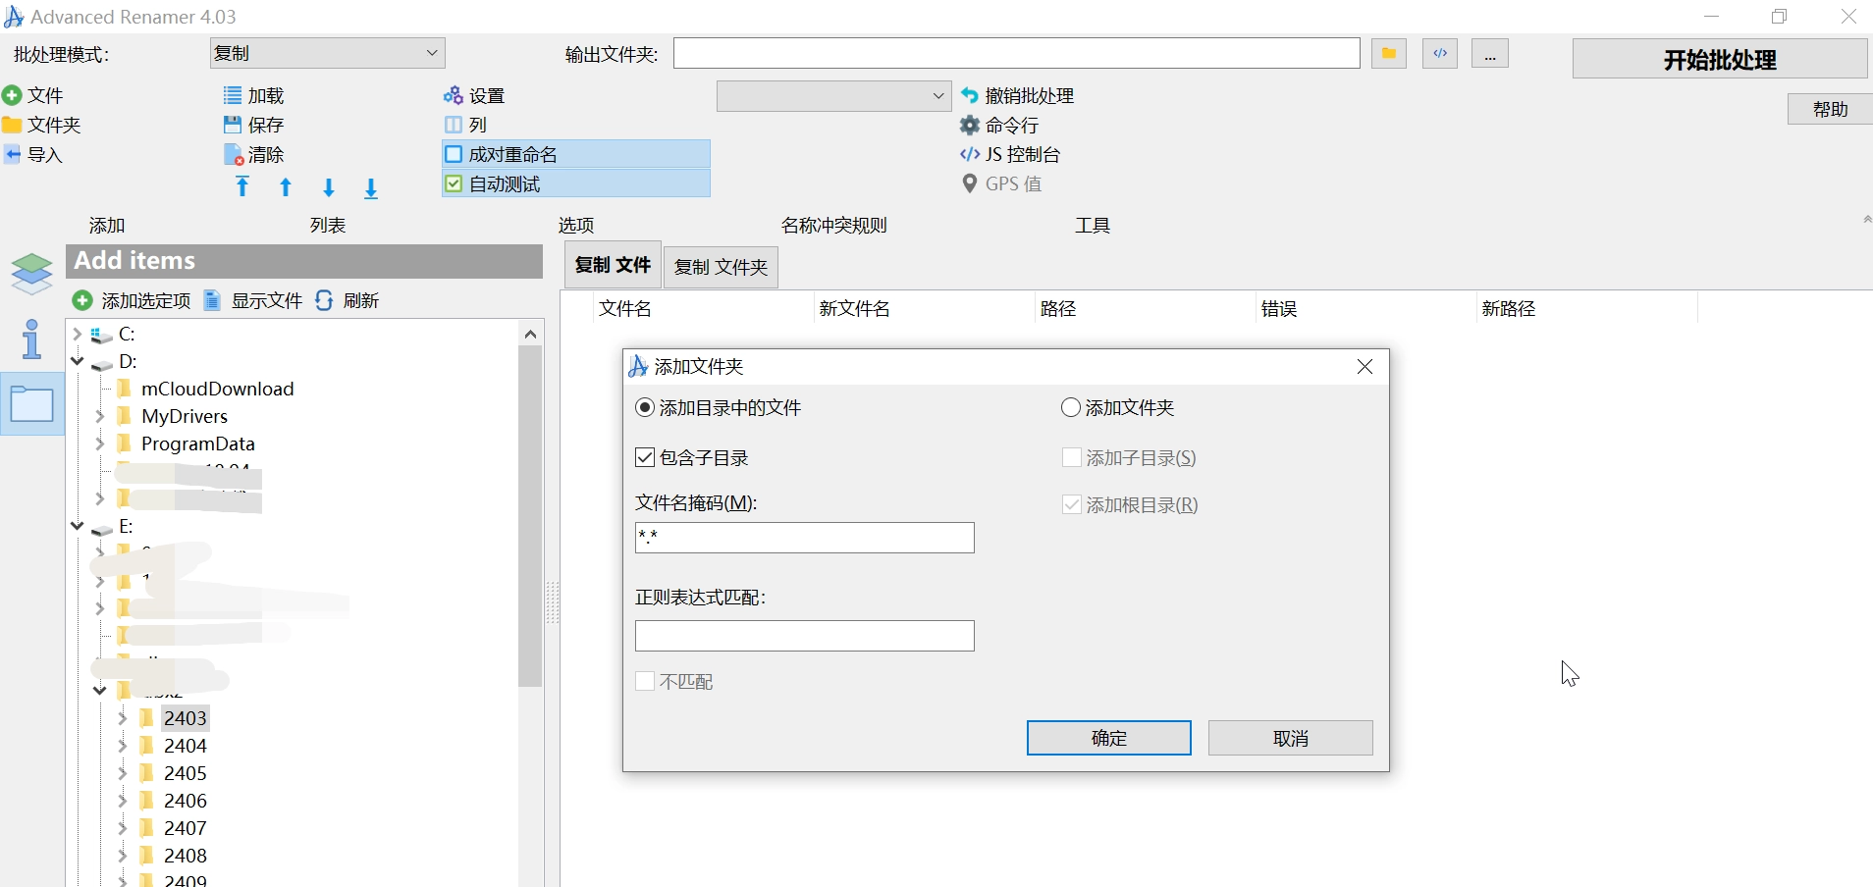Click the 列 columns icon

(x=453, y=125)
